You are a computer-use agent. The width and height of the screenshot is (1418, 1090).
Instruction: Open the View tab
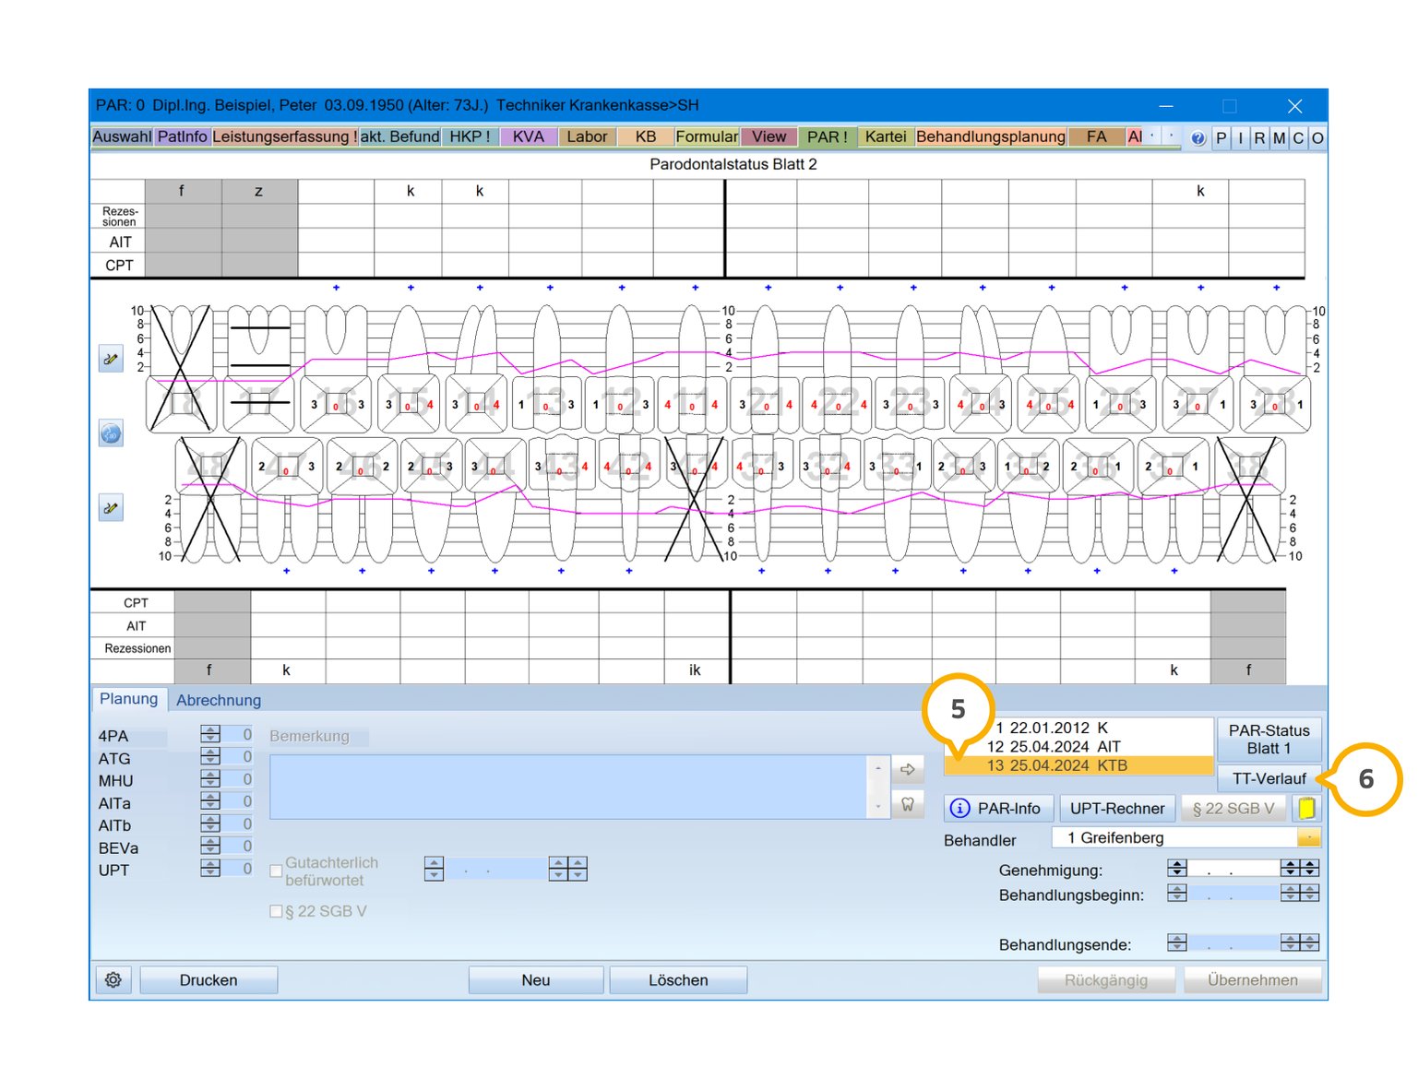point(769,136)
